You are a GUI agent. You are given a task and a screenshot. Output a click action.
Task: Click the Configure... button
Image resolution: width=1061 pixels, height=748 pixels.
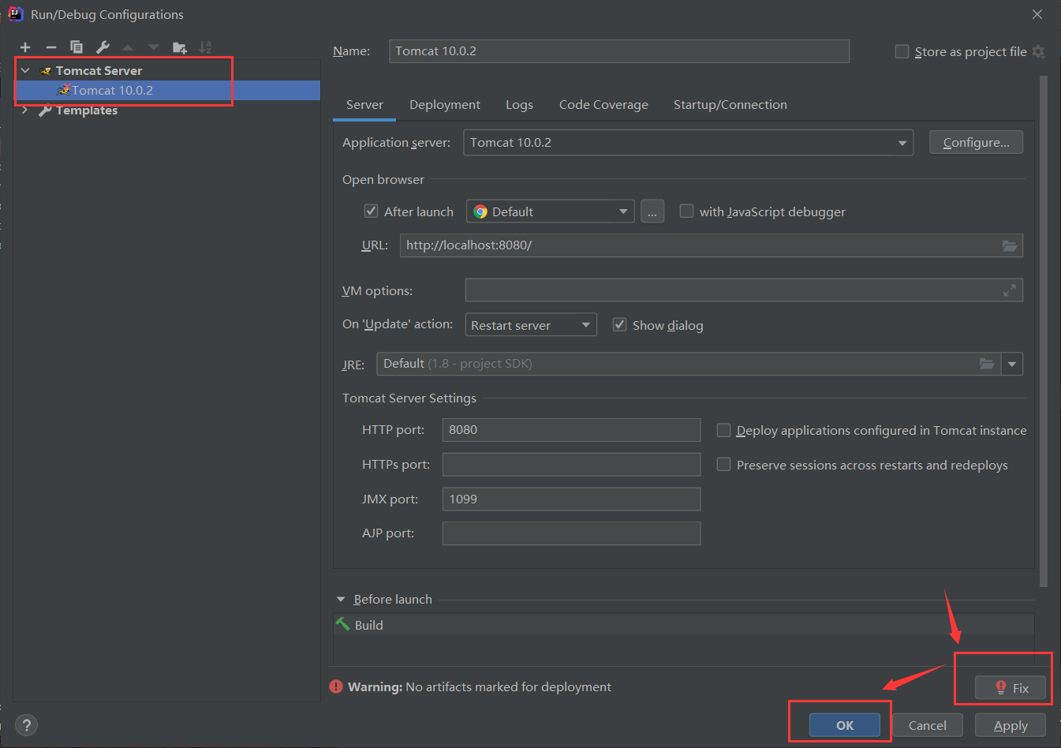pyautogui.click(x=976, y=142)
